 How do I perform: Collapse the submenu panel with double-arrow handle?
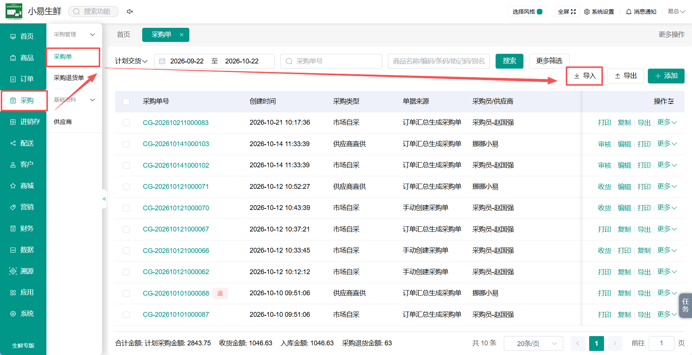[104, 199]
